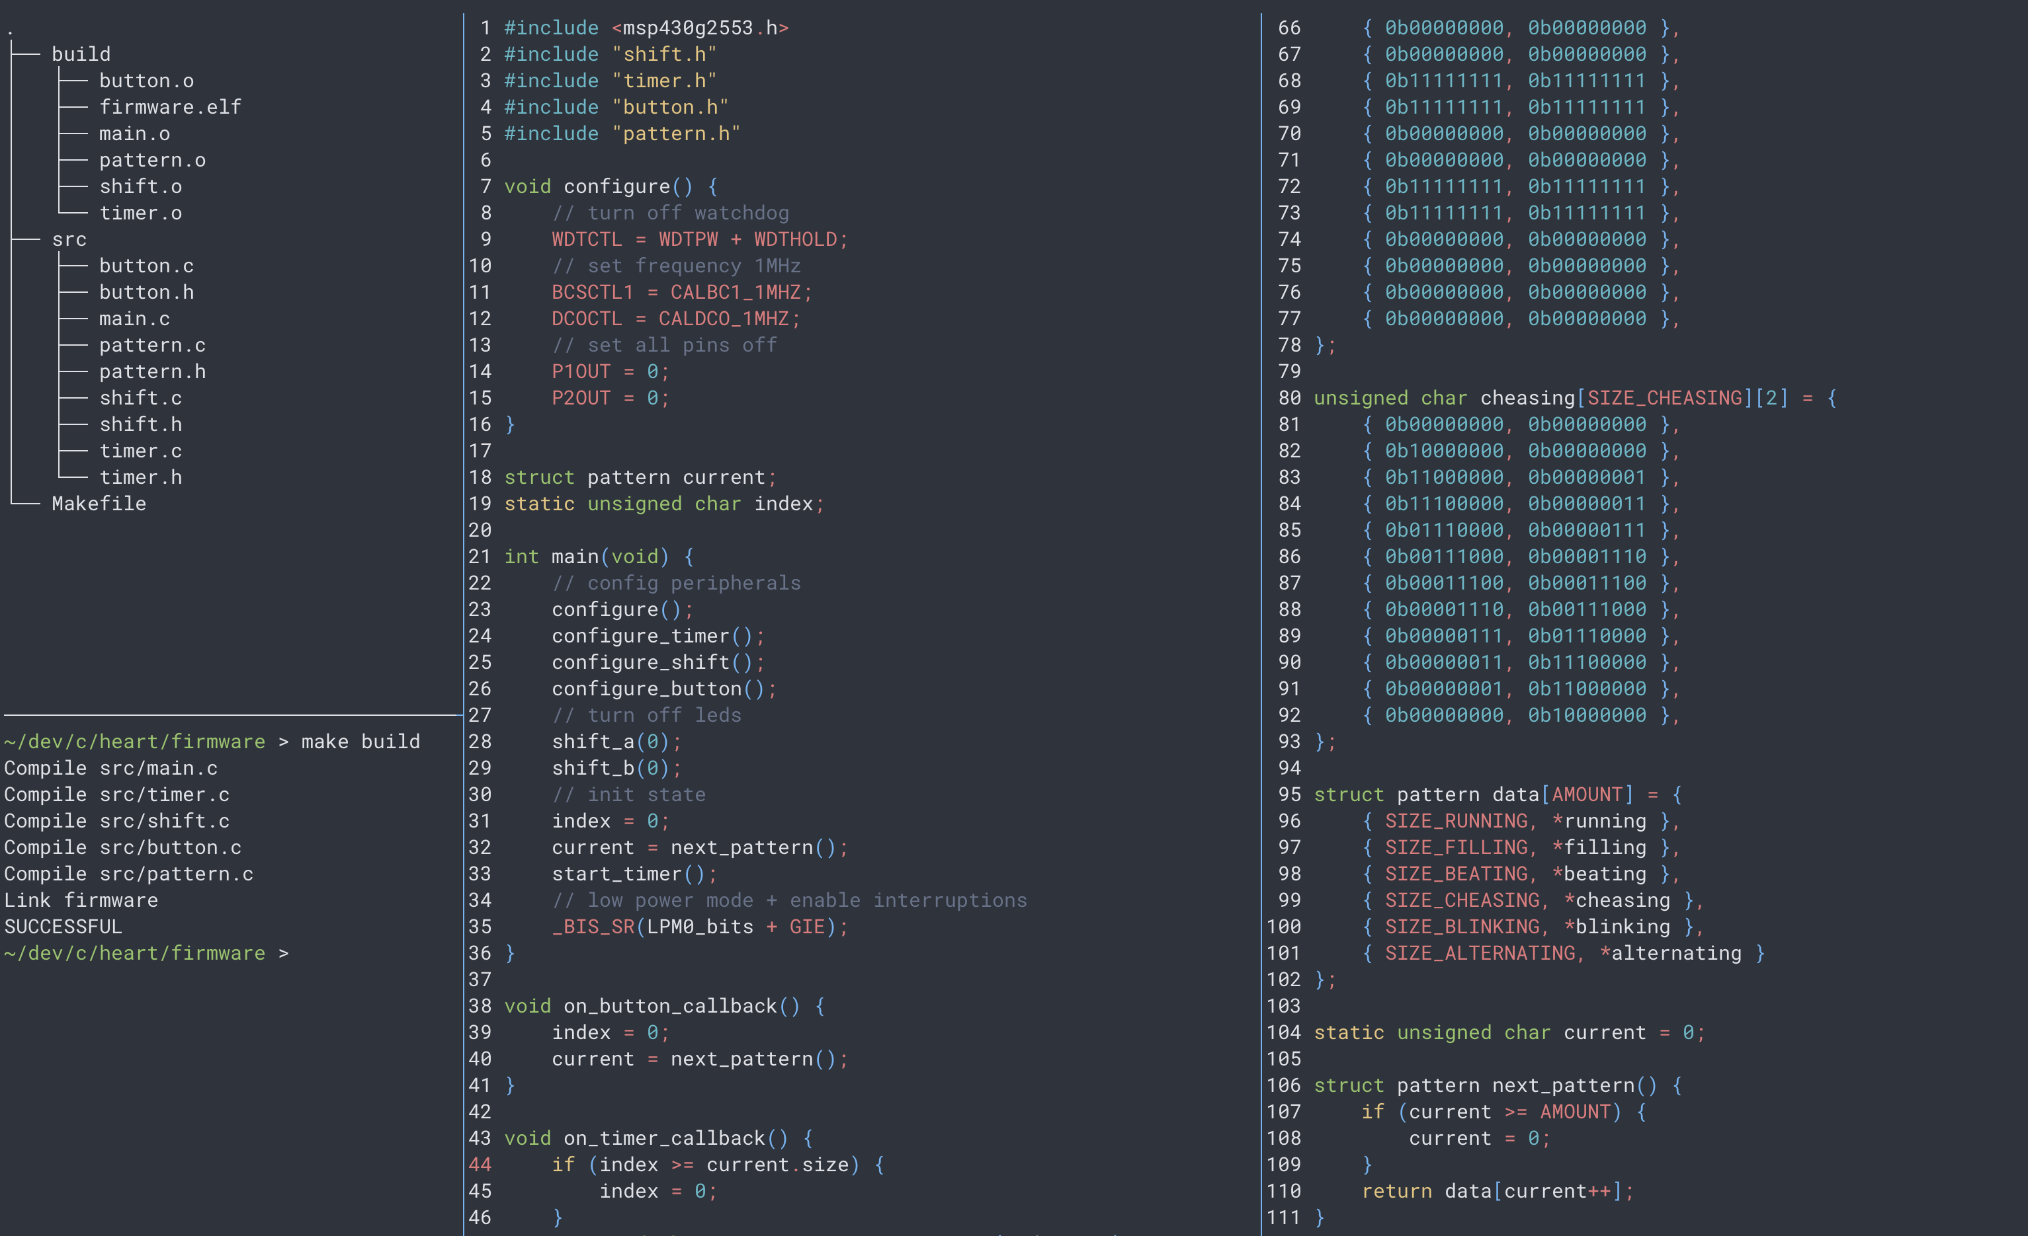Select shift.h under src
The height and width of the screenshot is (1236, 2028).
[141, 424]
